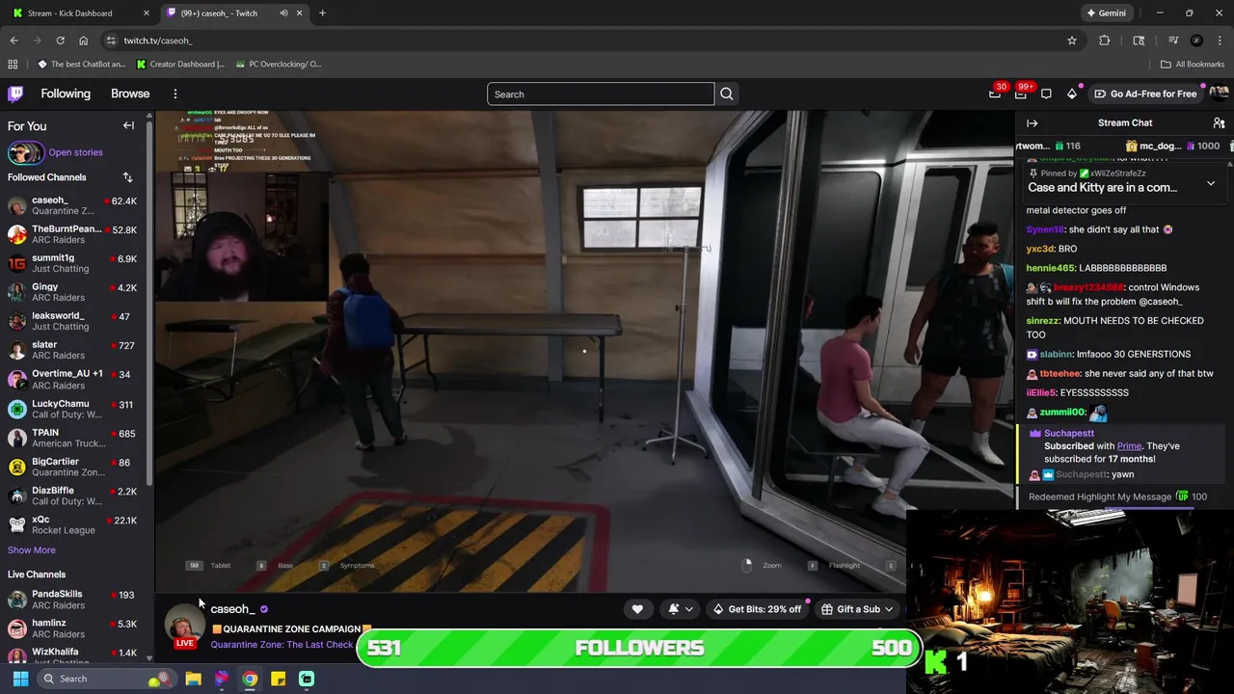Click the Twitch search field

pyautogui.click(x=601, y=93)
